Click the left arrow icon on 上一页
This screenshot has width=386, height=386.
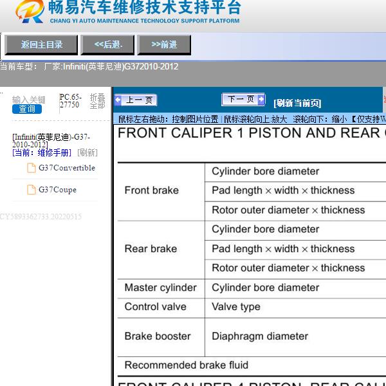(x=118, y=100)
